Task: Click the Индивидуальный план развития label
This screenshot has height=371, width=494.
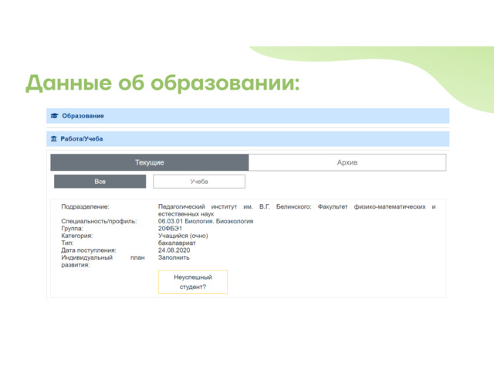Action: (103, 261)
